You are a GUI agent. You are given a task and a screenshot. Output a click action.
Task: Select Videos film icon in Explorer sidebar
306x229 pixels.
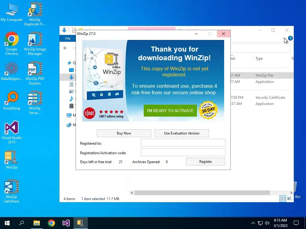pos(71,106)
